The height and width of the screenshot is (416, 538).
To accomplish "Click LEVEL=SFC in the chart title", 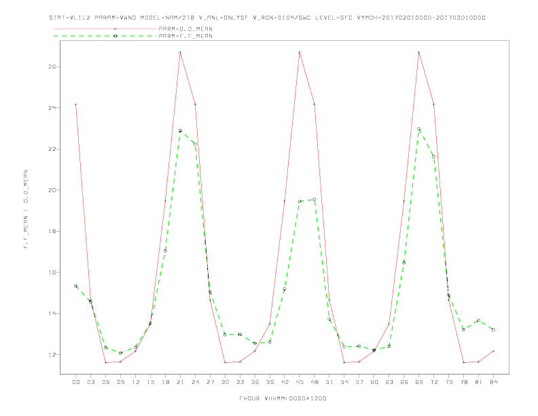I will pyautogui.click(x=334, y=18).
